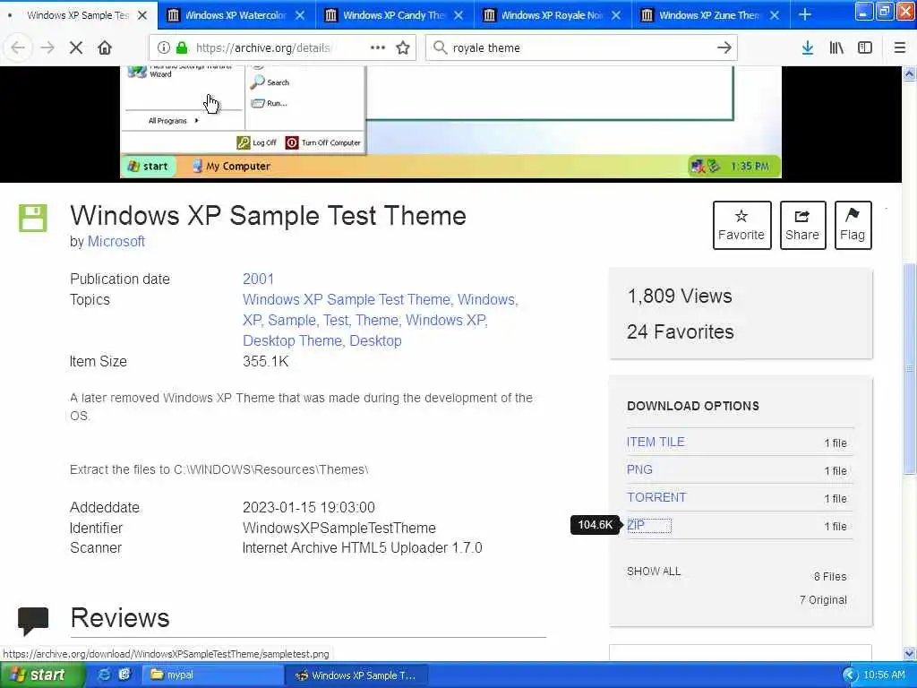The image size is (917, 688).
Task: Click the page scrollbar up arrow
Action: [909, 73]
